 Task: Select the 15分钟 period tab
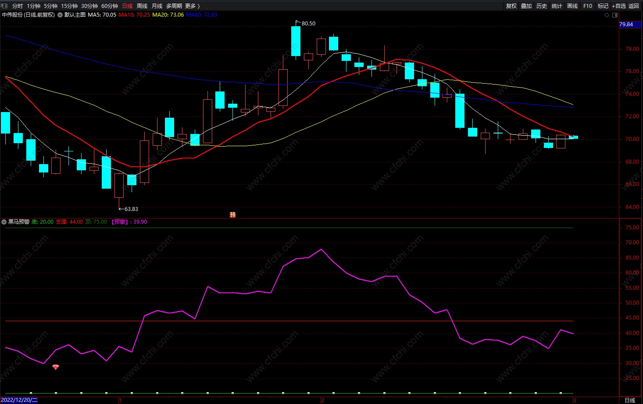click(x=69, y=6)
